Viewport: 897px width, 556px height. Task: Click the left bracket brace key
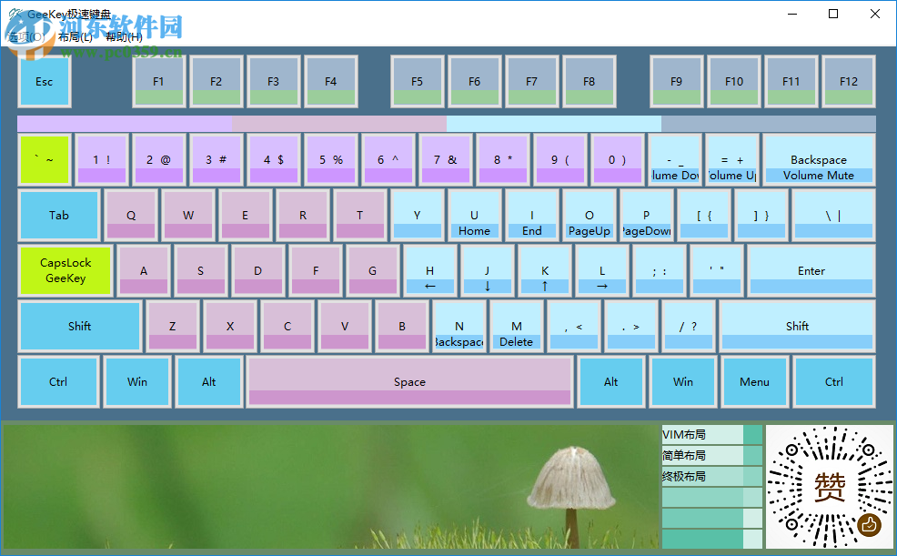pyautogui.click(x=704, y=215)
